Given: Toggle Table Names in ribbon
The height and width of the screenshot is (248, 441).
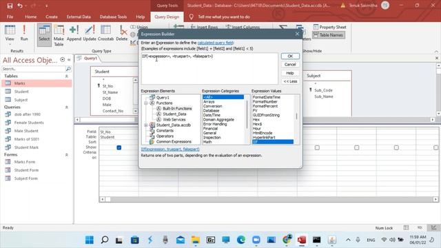Looking at the screenshot, I should pyautogui.click(x=329, y=35).
